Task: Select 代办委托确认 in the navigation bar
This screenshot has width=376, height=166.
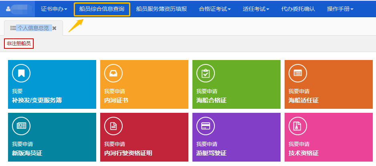Action: pos(298,9)
